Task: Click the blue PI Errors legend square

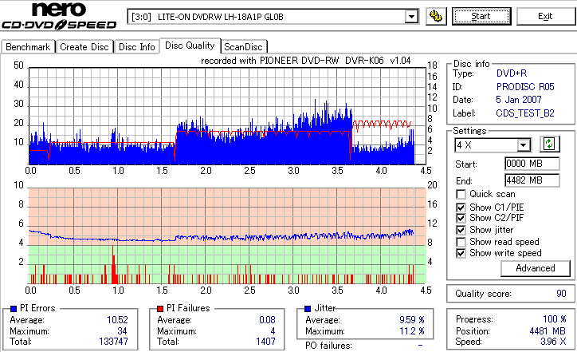Action: click(14, 309)
